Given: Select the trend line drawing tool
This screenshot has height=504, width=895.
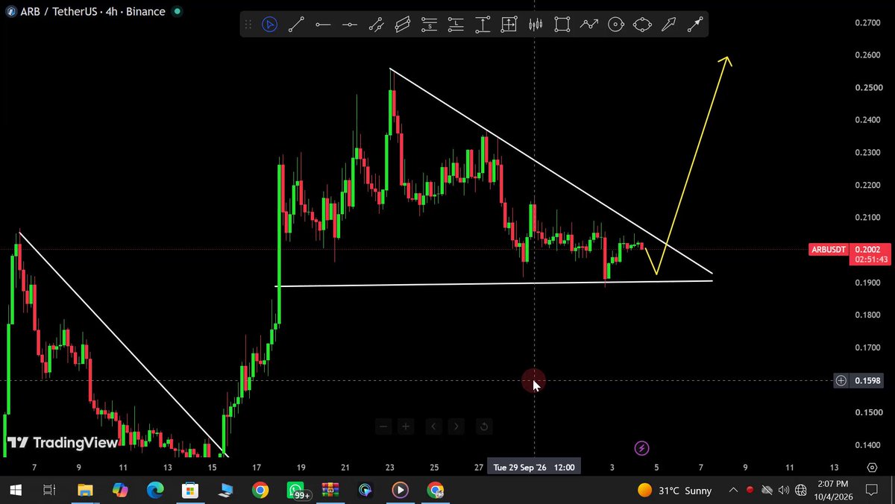Looking at the screenshot, I should point(296,25).
